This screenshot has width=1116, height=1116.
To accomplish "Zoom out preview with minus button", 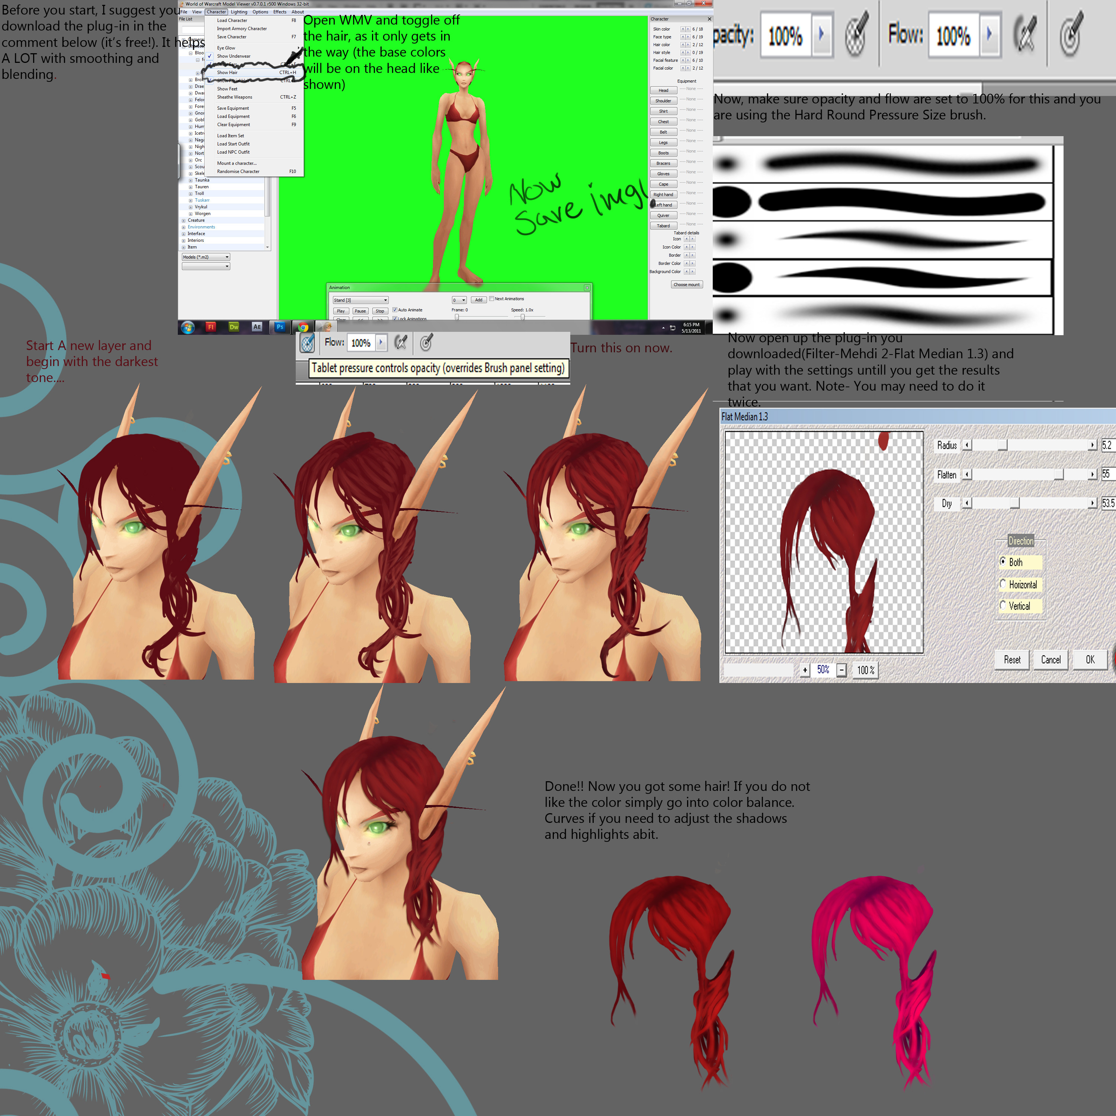I will [x=841, y=670].
